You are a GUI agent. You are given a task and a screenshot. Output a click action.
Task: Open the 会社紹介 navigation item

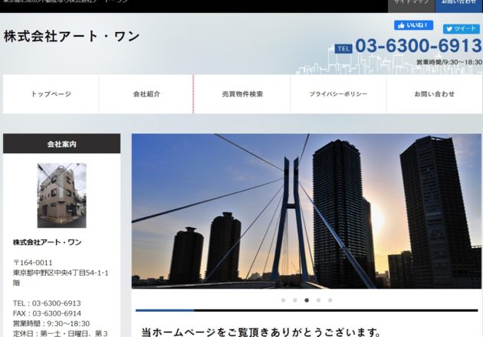click(x=146, y=94)
